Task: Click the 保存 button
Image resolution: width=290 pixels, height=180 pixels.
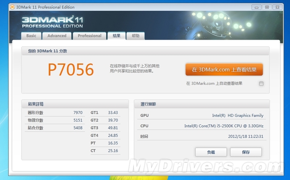Action: (x=246, y=152)
